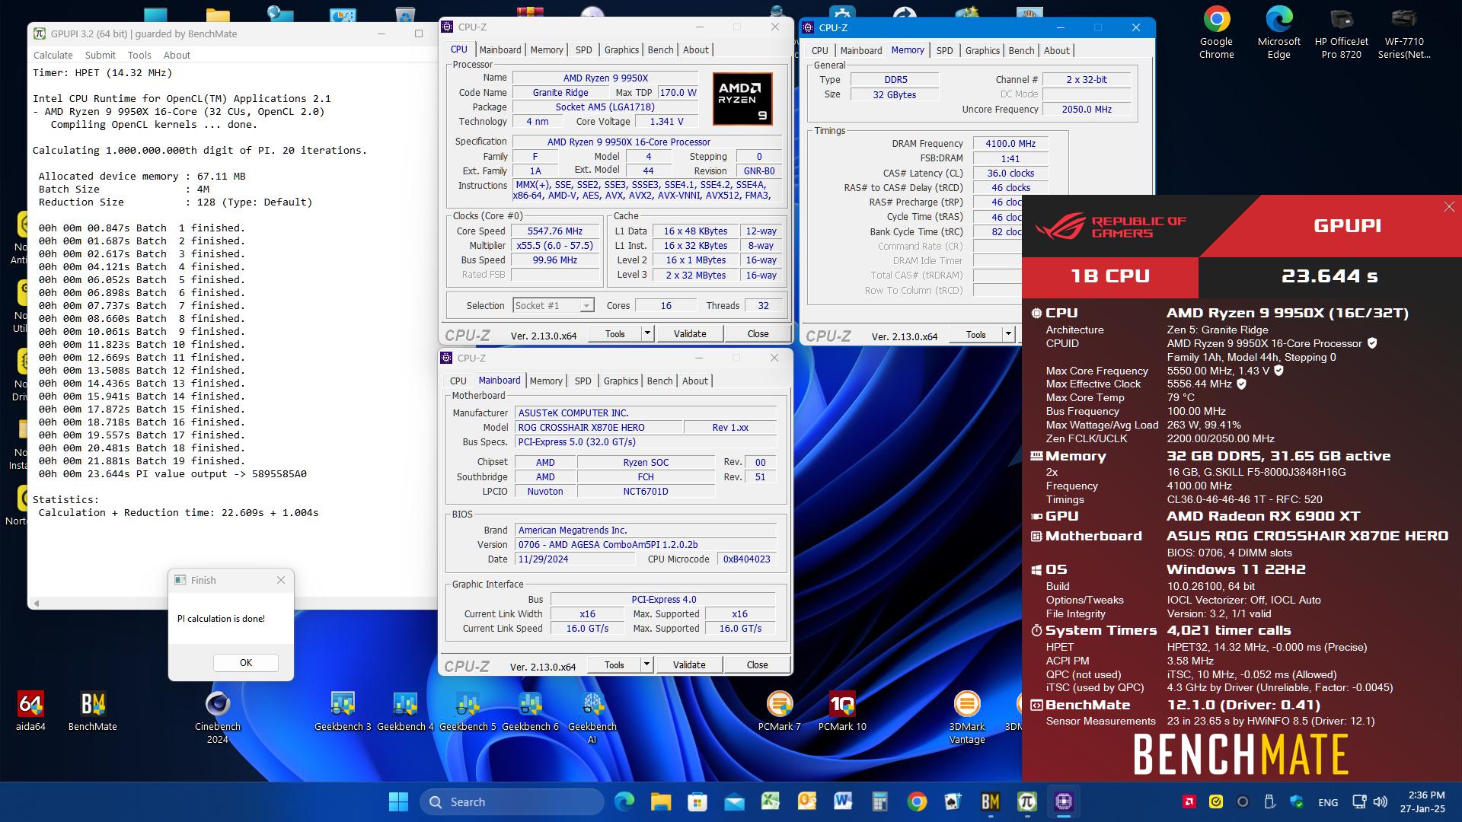Launch the PCMark 10 desktop shortcut

coord(842,710)
